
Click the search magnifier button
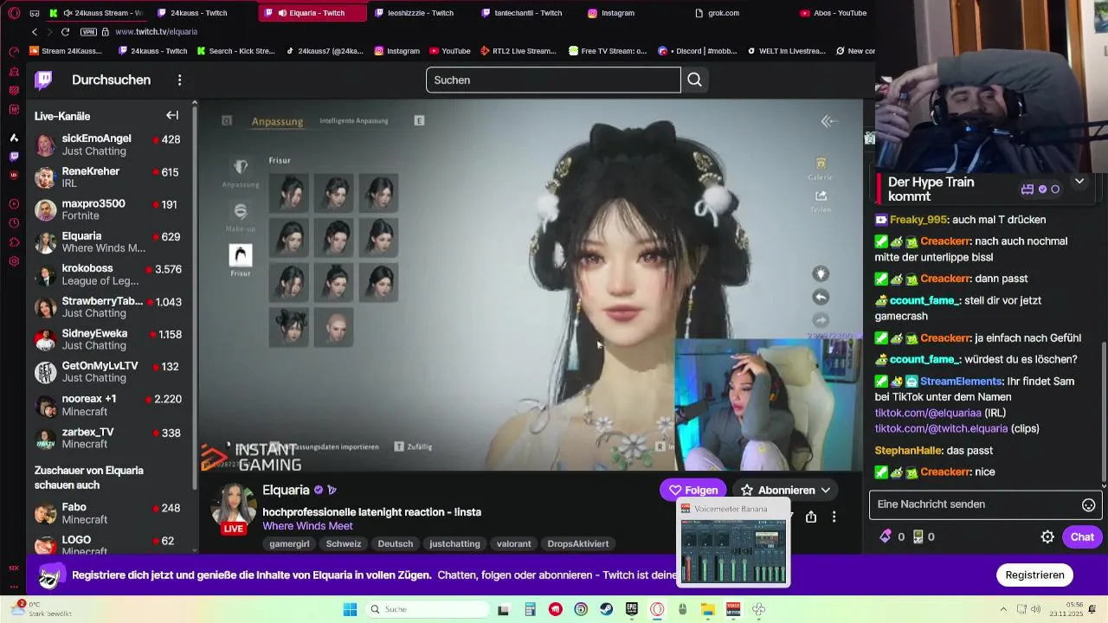pyautogui.click(x=694, y=80)
